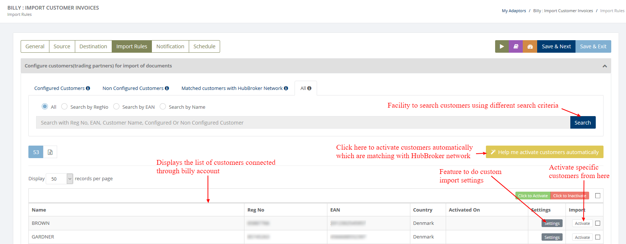Tick the select-all checkbox above the table
626x244 pixels.
pos(598,196)
